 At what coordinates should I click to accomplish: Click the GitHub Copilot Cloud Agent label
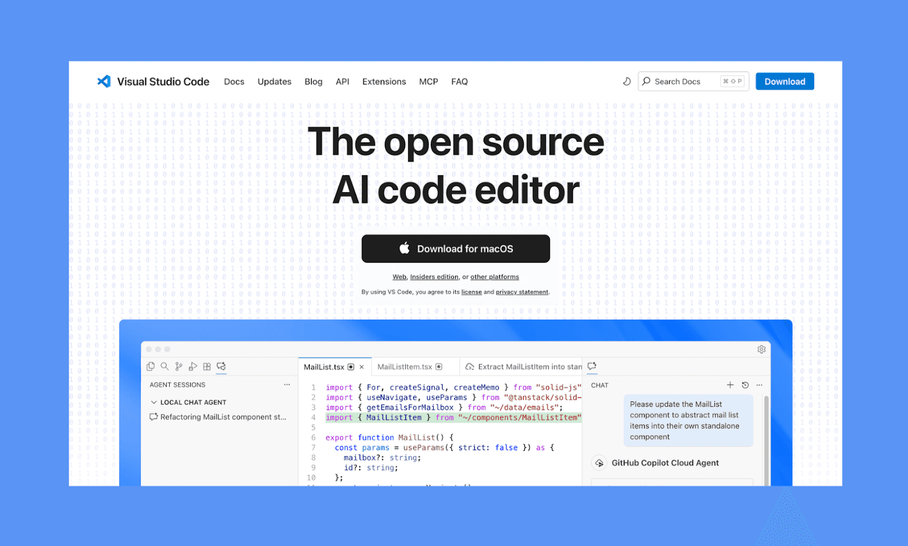[x=665, y=463]
